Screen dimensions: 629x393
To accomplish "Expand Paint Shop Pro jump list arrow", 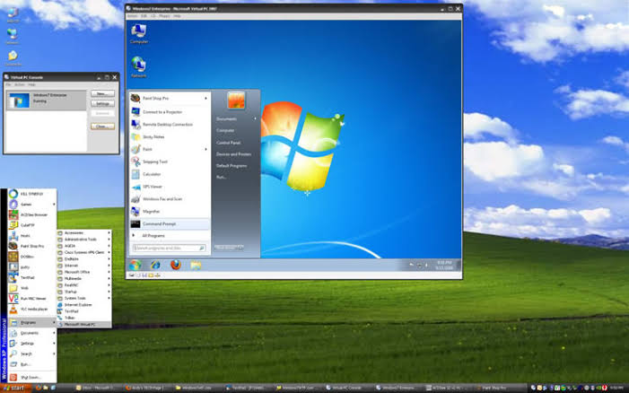I will (206, 99).
